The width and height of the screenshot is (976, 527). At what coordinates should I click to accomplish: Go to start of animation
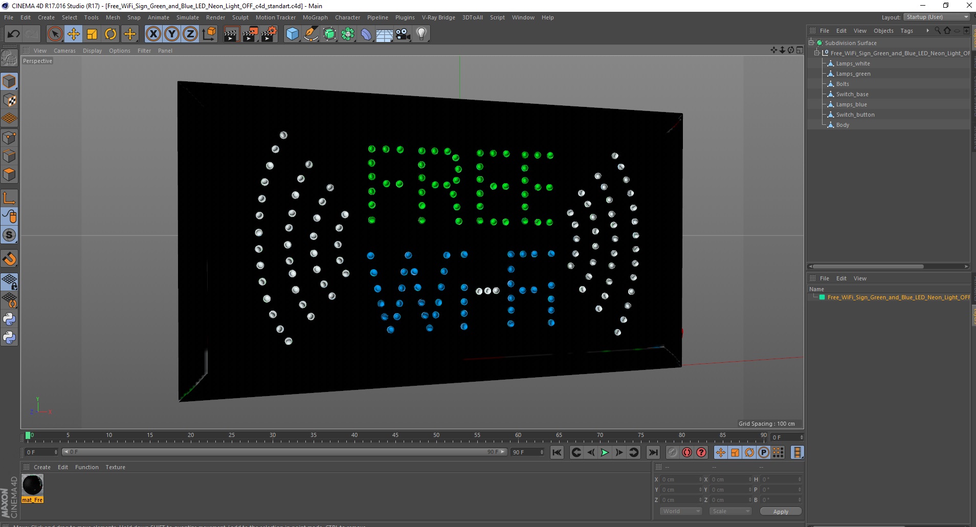pos(557,452)
